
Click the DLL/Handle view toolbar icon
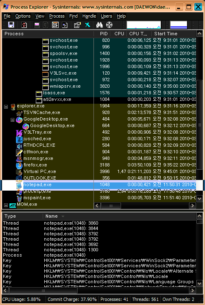(64, 25)
